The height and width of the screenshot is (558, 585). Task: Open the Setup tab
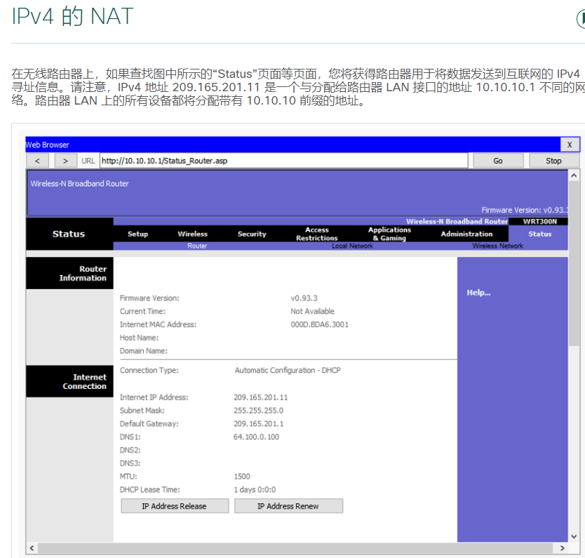click(137, 234)
